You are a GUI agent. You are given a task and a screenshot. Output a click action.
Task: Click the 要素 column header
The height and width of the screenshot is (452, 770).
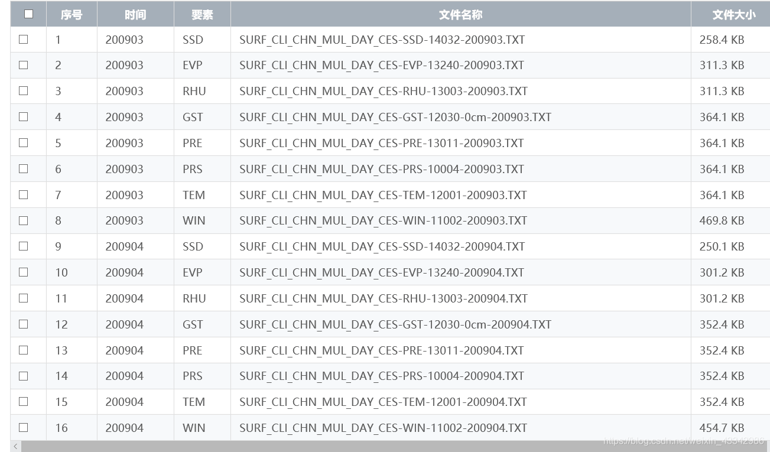(x=202, y=15)
